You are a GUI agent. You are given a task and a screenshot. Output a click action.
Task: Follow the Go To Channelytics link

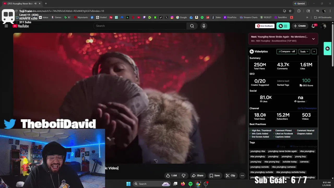pos(307,108)
